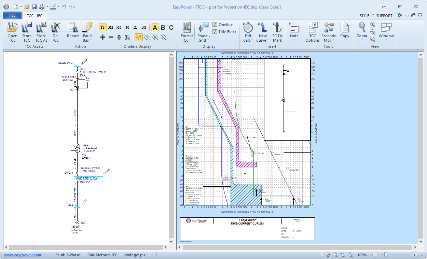Click the TCC pane horizontal scrollbar
The height and width of the screenshot is (259, 427).
pyautogui.click(x=298, y=247)
